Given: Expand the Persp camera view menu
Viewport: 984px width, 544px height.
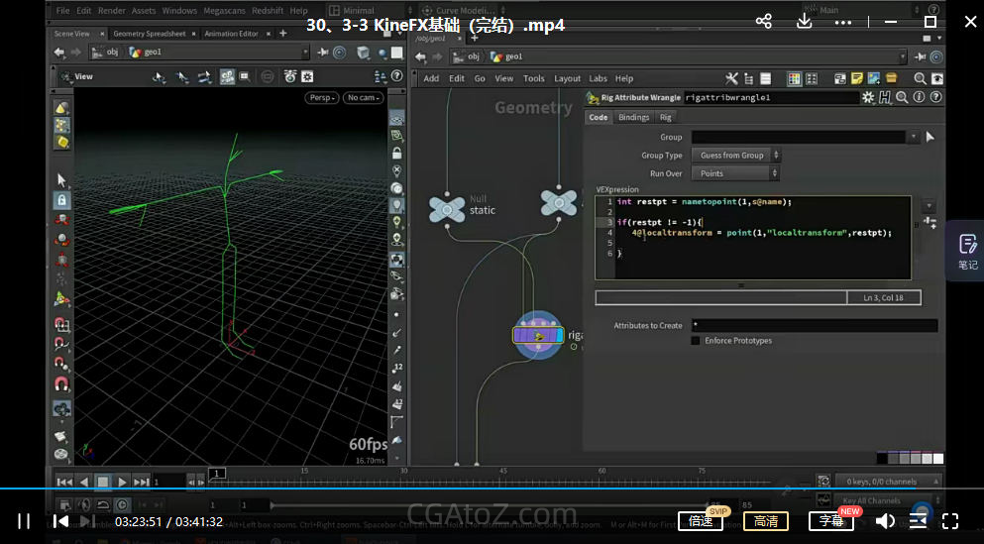Looking at the screenshot, I should point(321,98).
